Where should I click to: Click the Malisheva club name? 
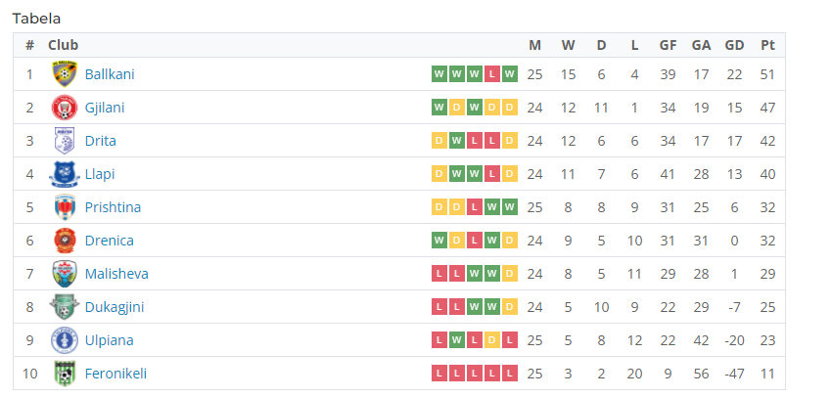tap(116, 274)
